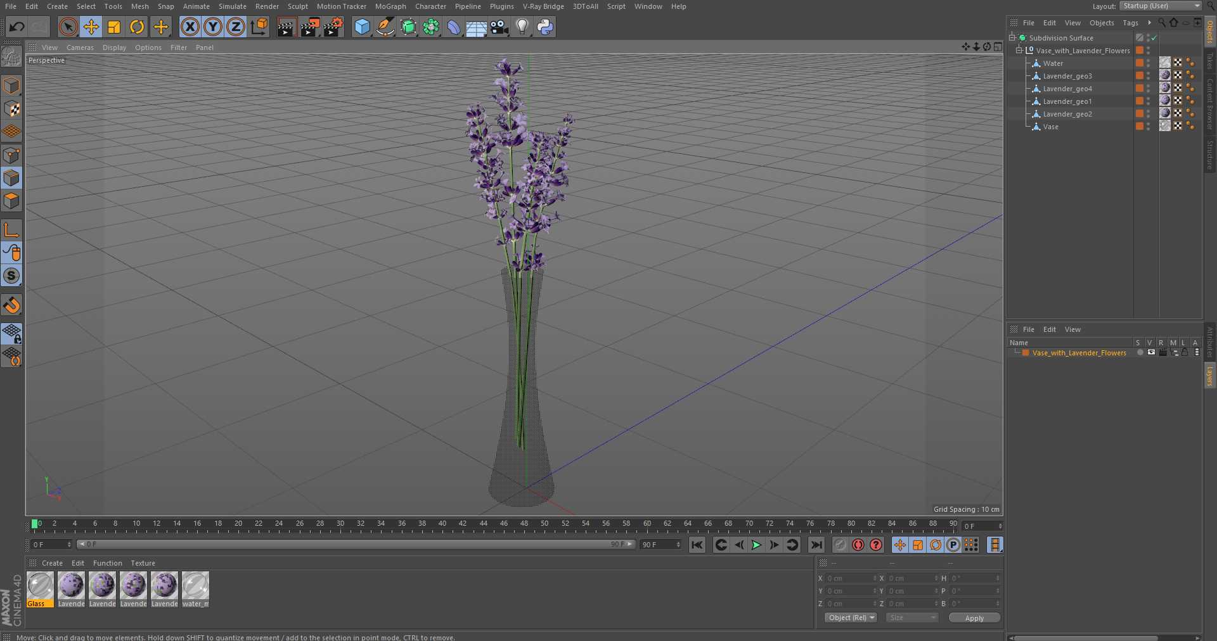Open Edit Render Settings icon
1217x641 pixels.
coord(333,27)
